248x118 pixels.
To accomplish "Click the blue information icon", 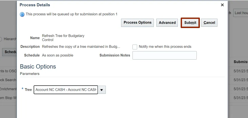I will [x=22, y=14].
